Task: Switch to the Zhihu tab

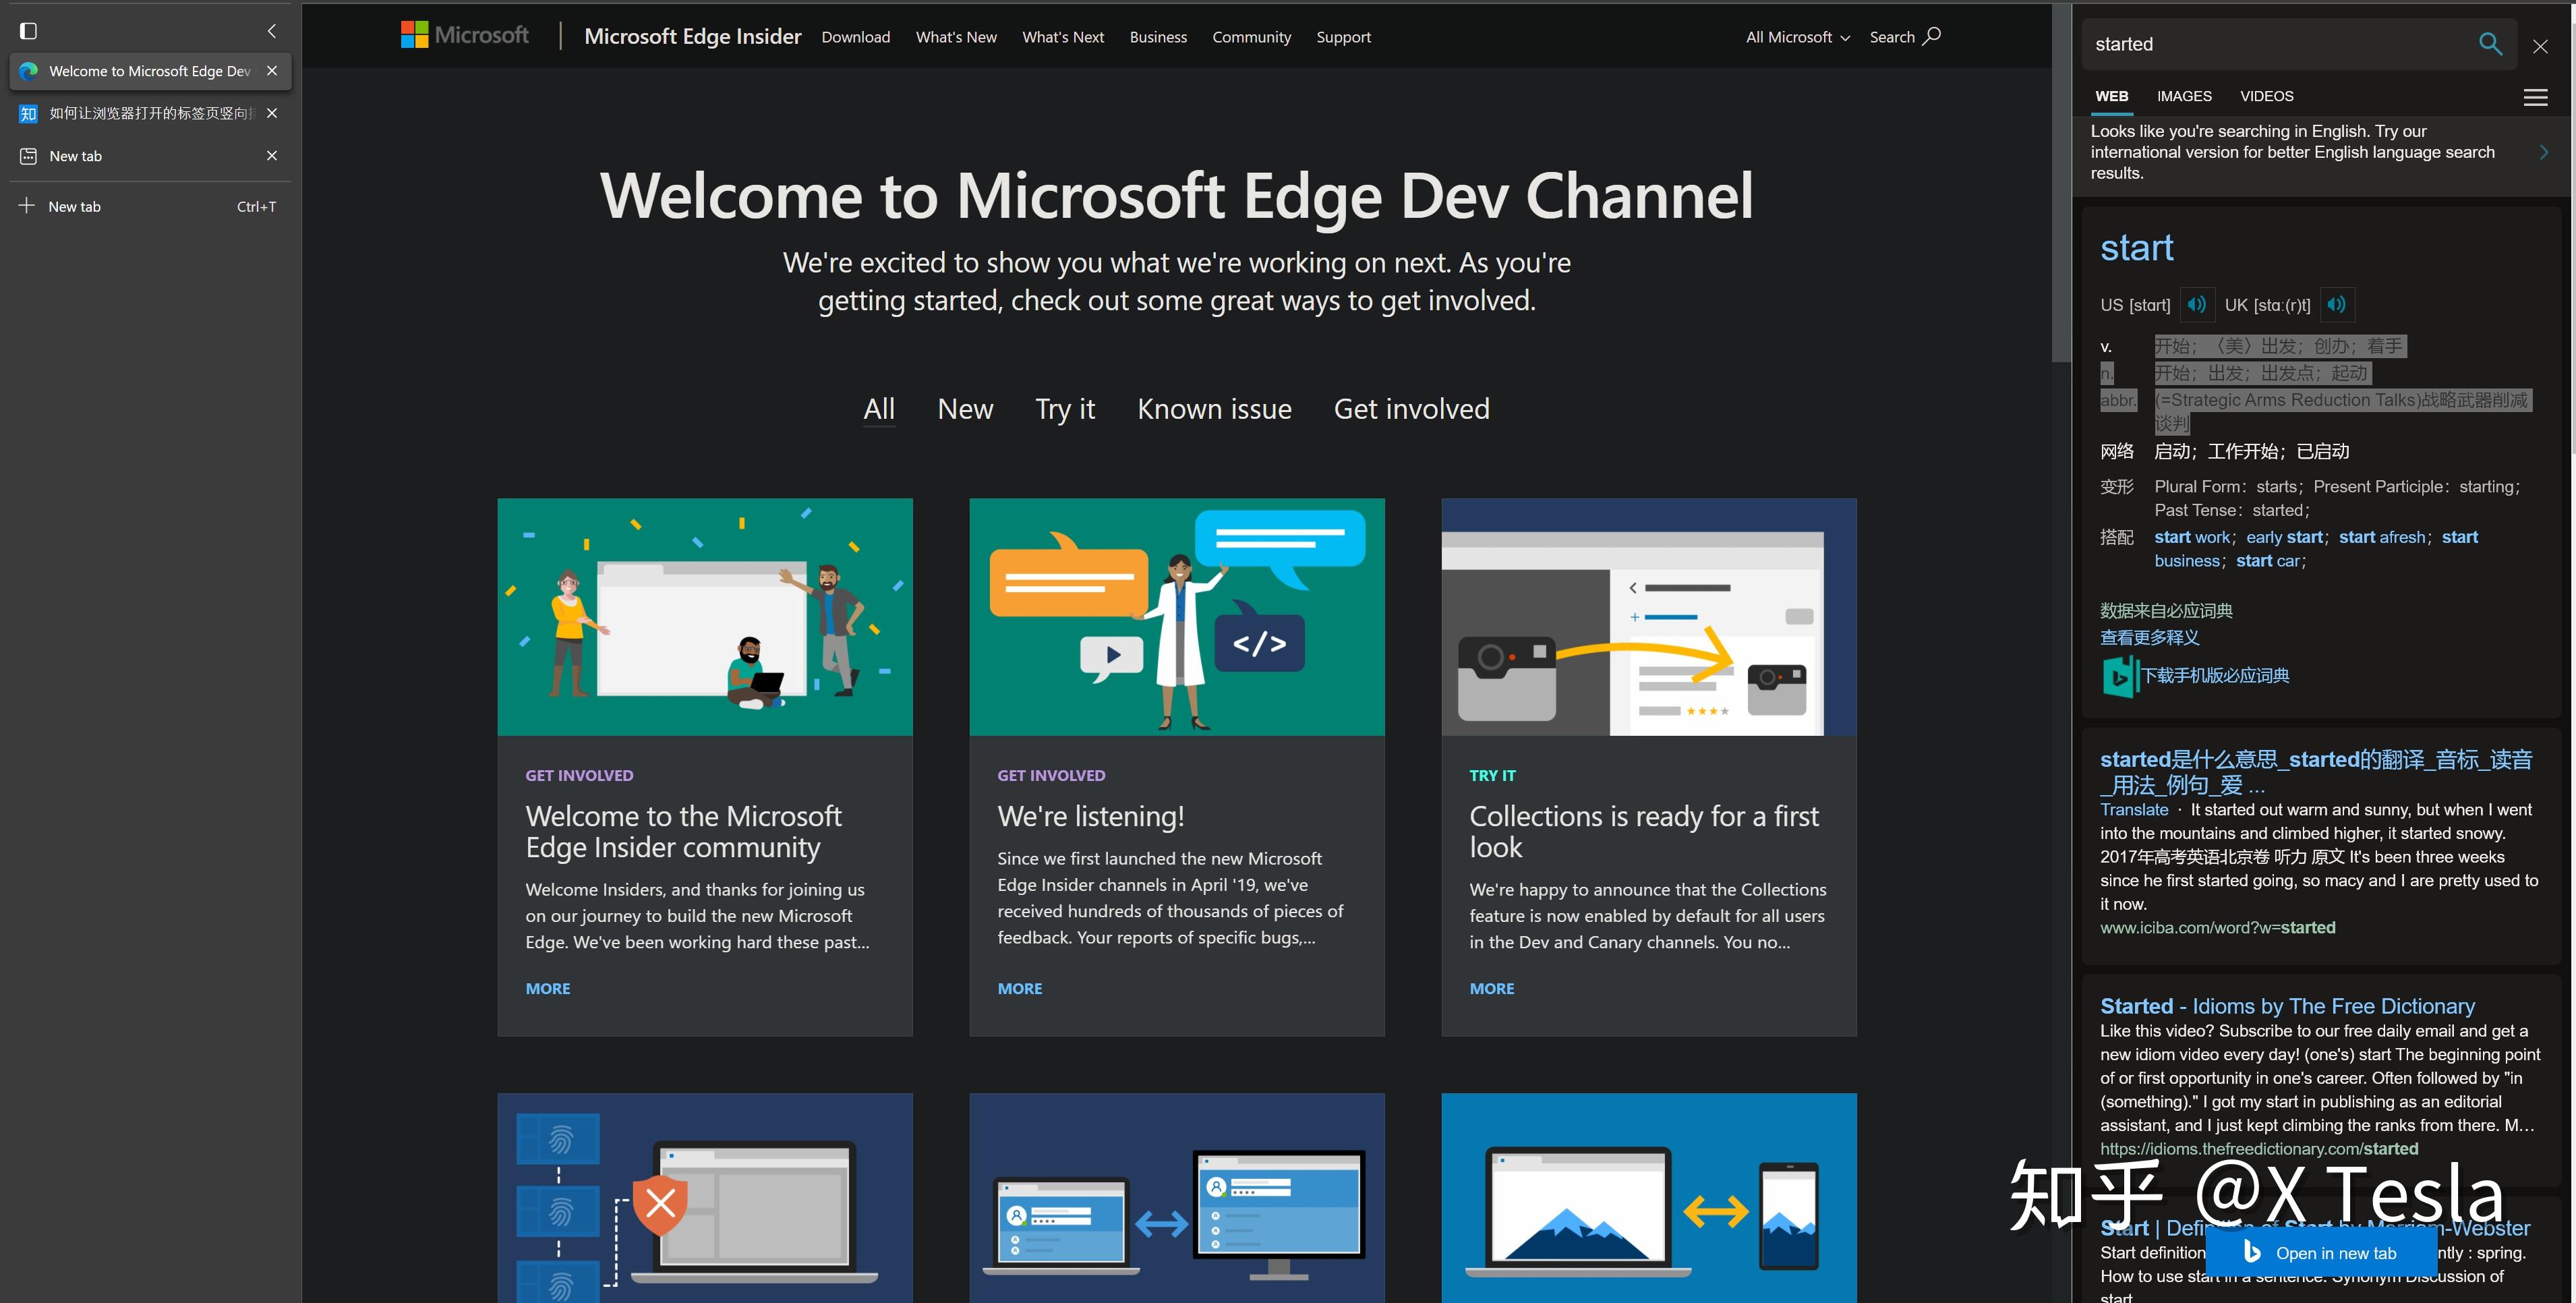Action: (150, 113)
